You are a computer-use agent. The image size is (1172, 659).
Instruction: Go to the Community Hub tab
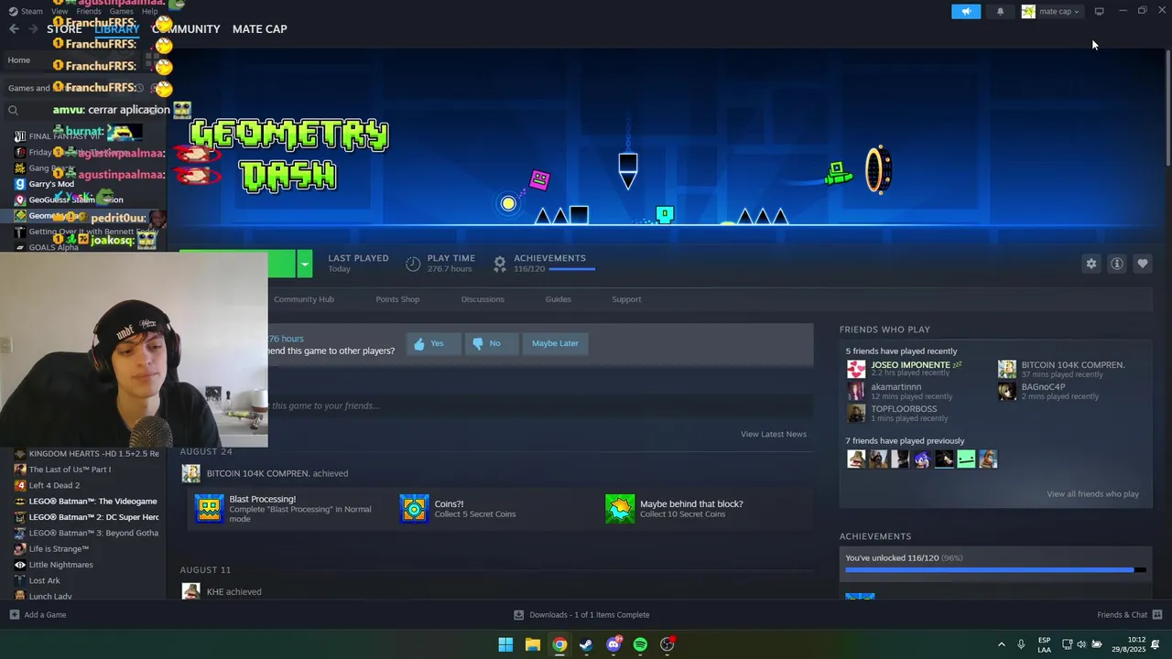pos(304,299)
